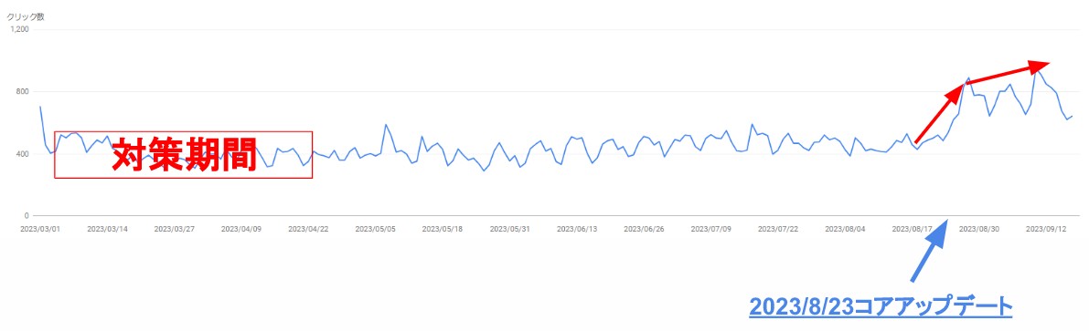Click the 2023/05/05 date label
The width and height of the screenshot is (1089, 331).
(376, 229)
